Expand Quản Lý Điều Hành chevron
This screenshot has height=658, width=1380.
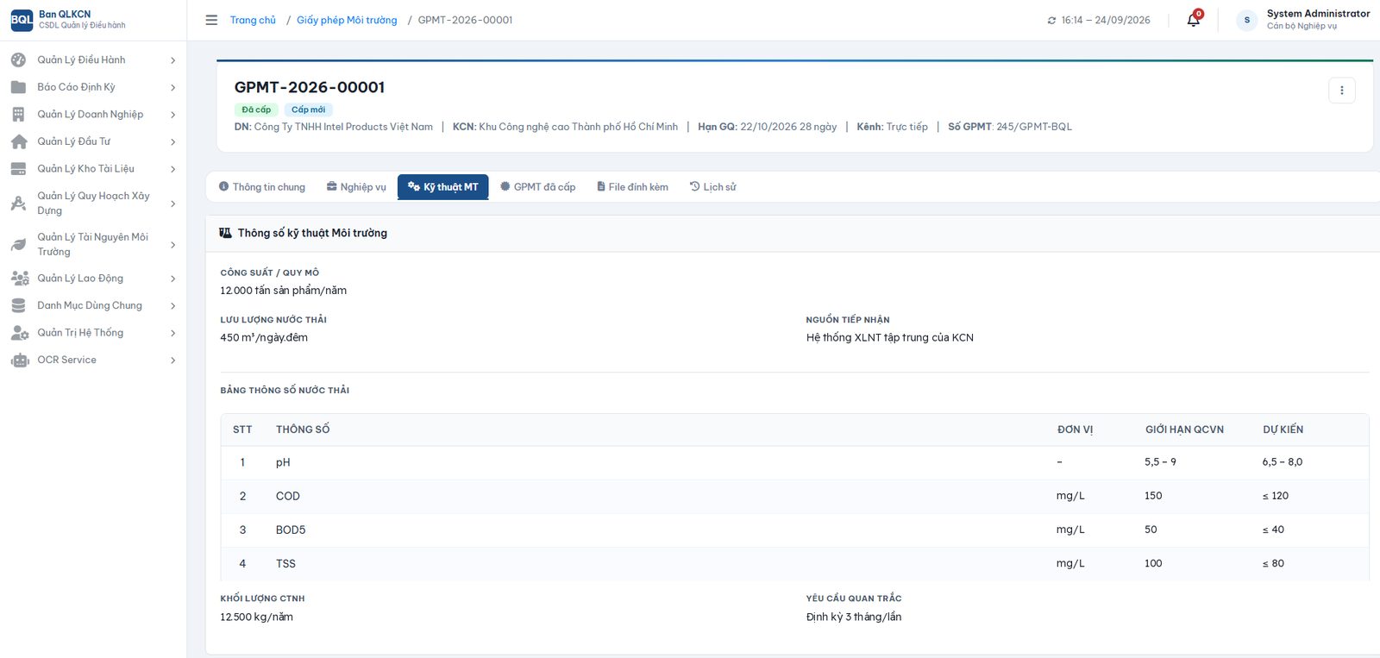(x=173, y=60)
